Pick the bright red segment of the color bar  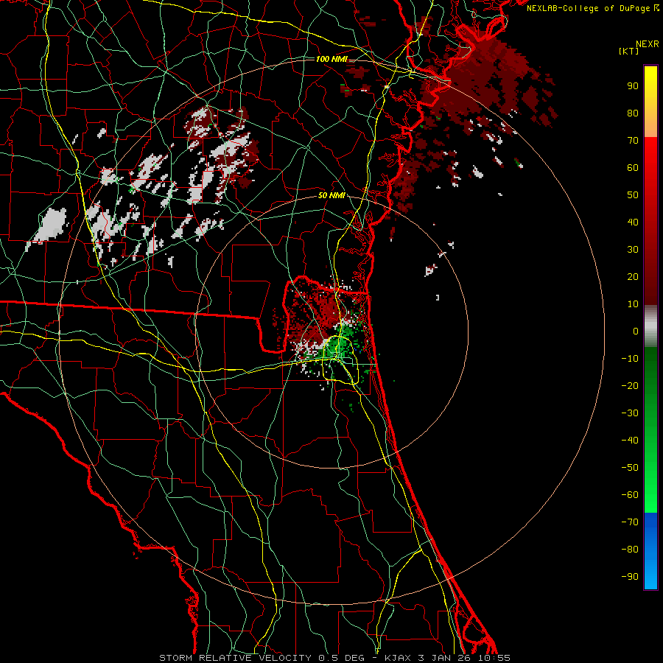click(650, 152)
